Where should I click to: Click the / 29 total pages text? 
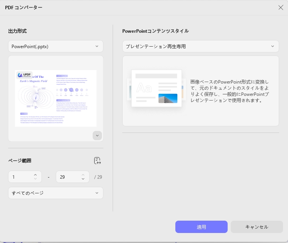coord(98,177)
